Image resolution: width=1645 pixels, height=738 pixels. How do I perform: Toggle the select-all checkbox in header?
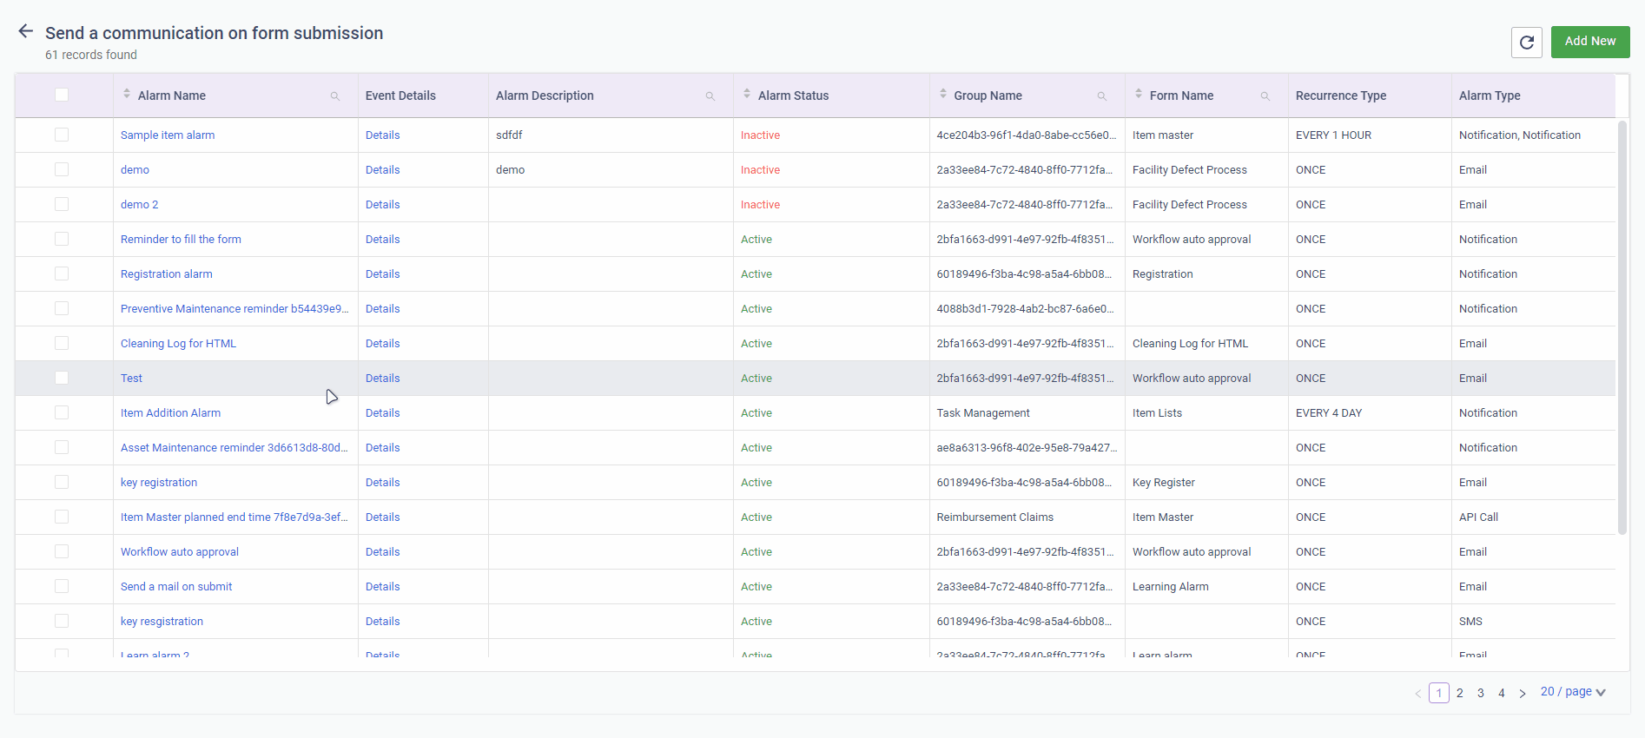coord(62,95)
